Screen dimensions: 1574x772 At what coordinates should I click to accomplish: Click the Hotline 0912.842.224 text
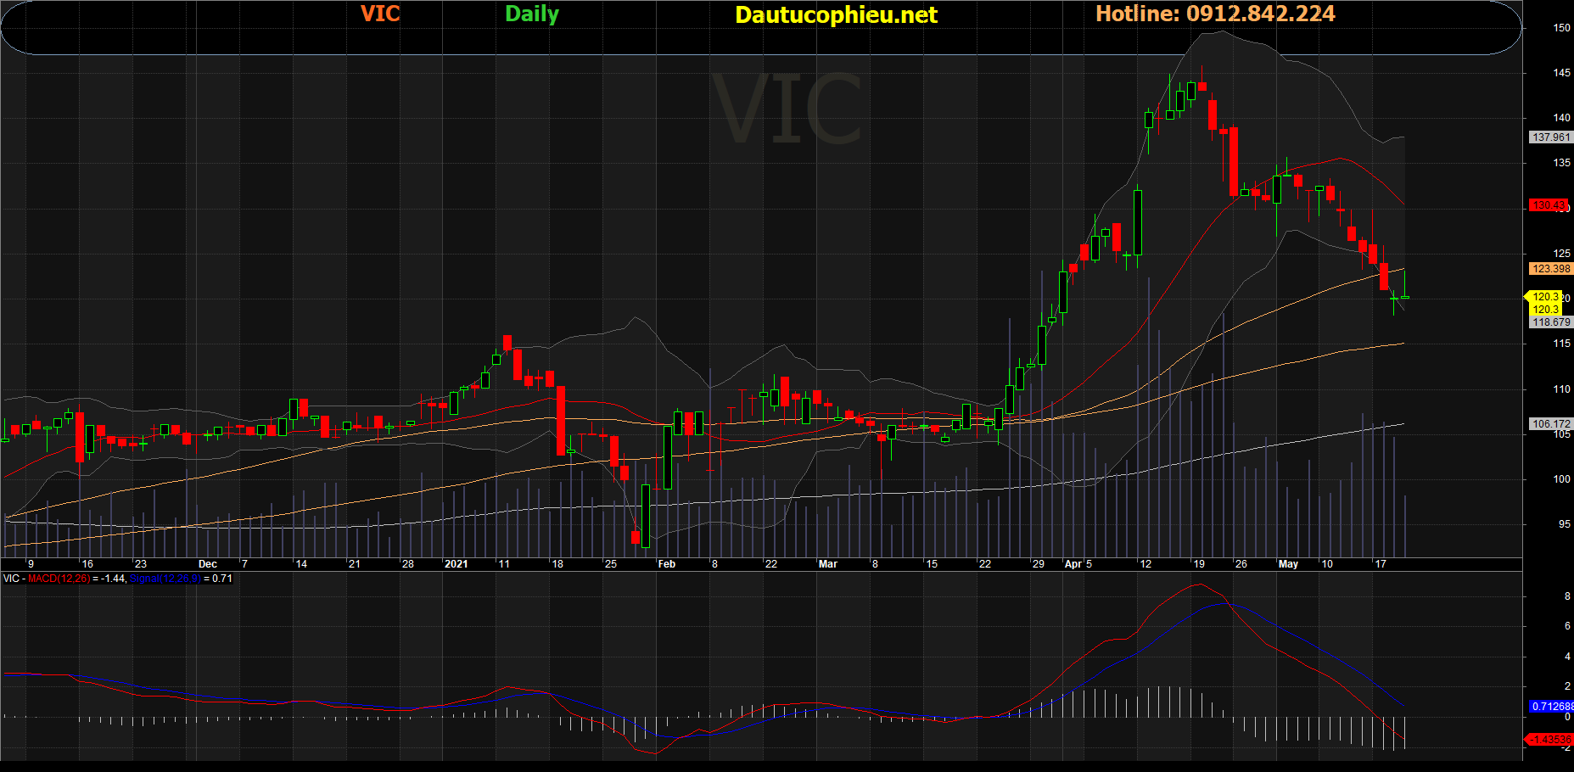point(1215,14)
